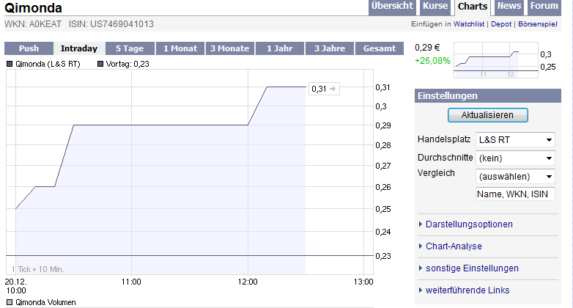Show the Gesamt chart
The height and width of the screenshot is (308, 573).
point(380,48)
